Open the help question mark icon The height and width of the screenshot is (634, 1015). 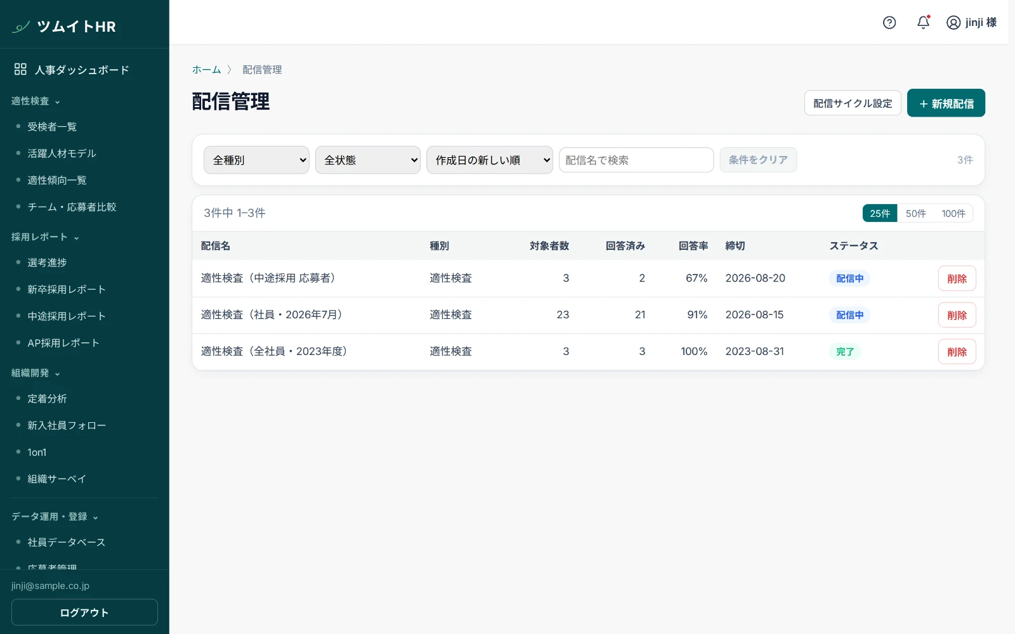(x=889, y=23)
